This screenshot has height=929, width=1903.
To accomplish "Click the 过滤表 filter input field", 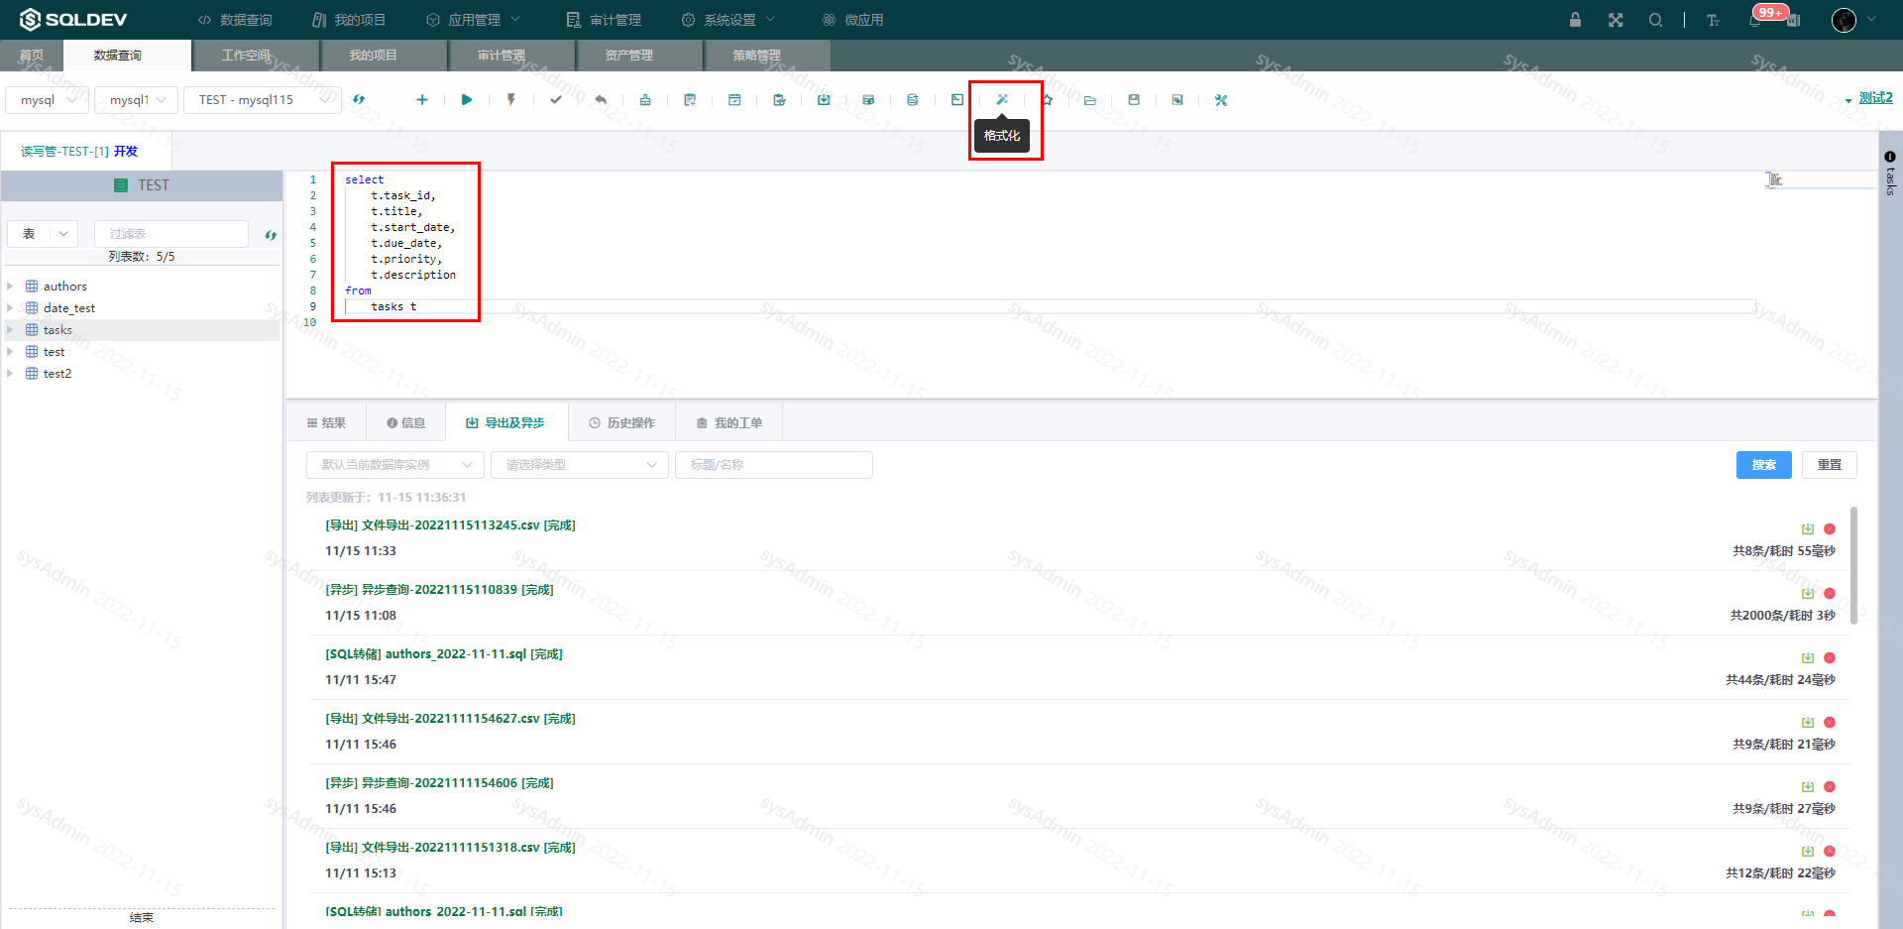I will click(x=171, y=234).
